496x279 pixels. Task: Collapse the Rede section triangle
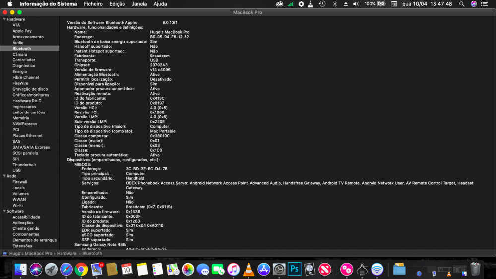[x=4, y=176]
